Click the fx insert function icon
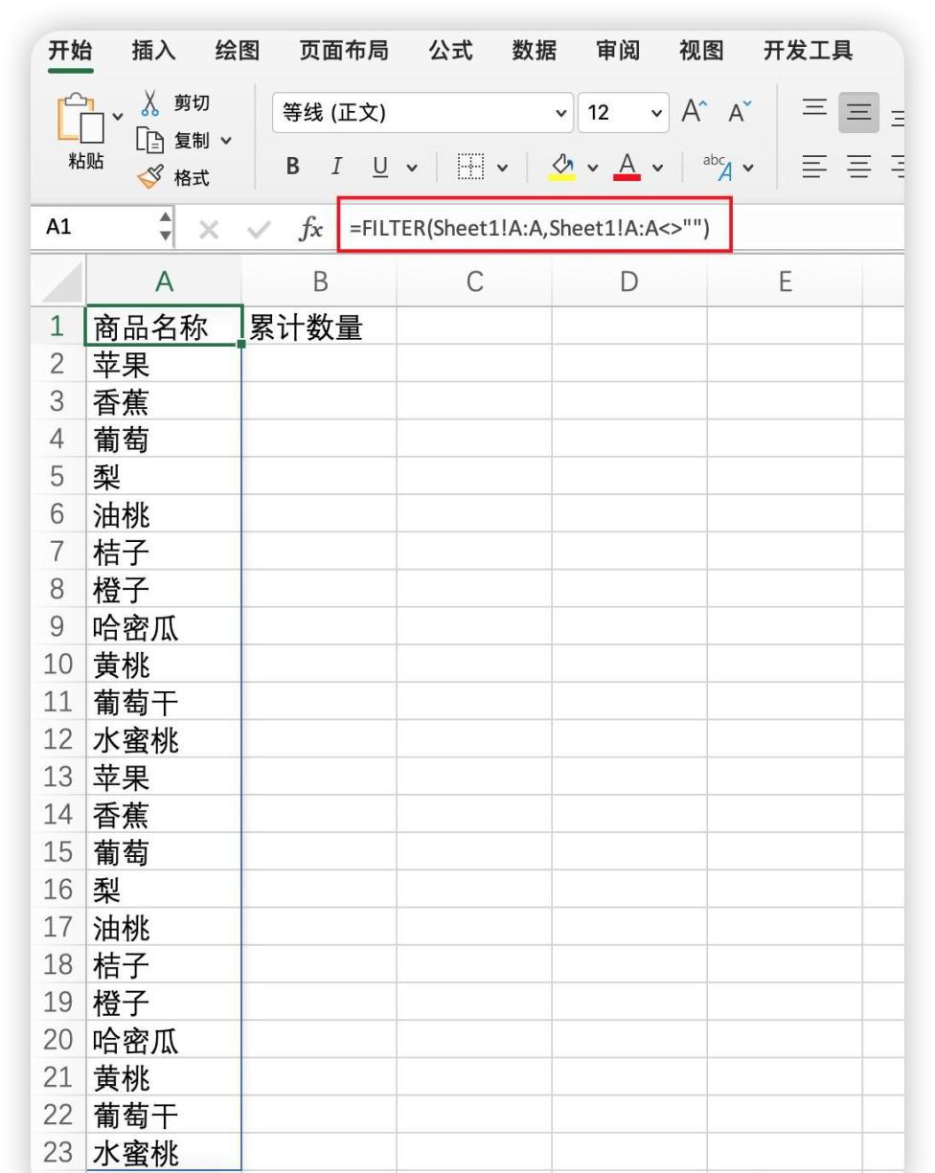 (x=310, y=228)
